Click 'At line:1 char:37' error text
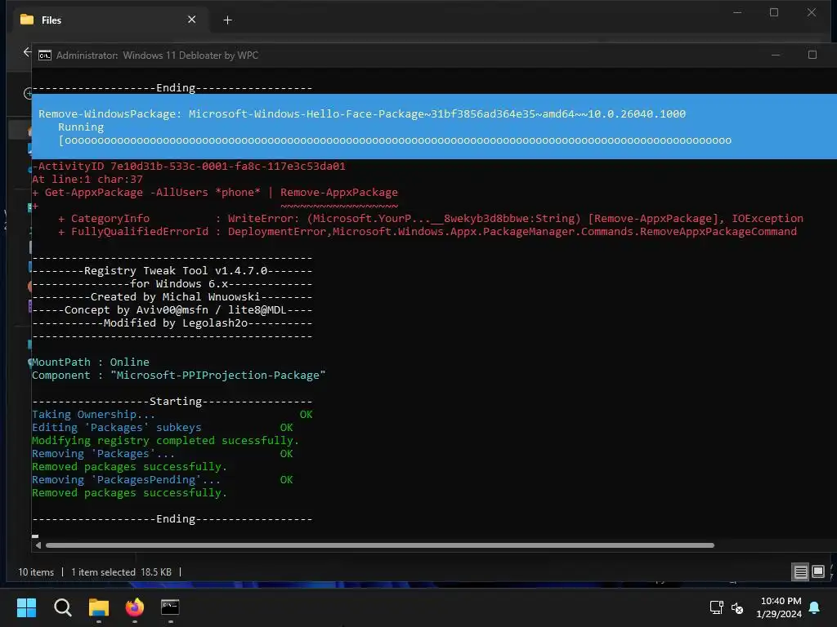 click(x=87, y=179)
